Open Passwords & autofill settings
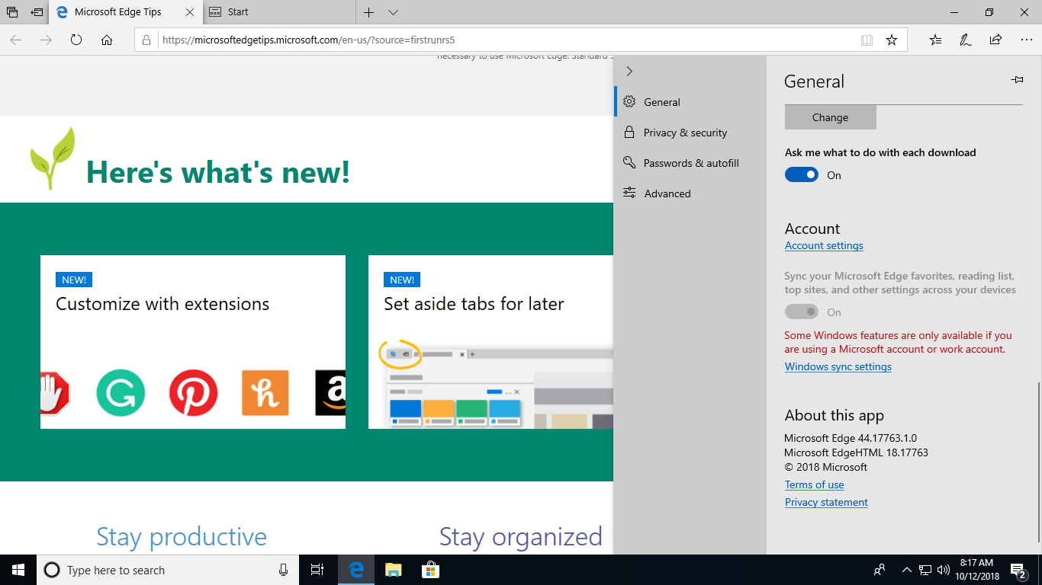1042x585 pixels. click(x=690, y=163)
